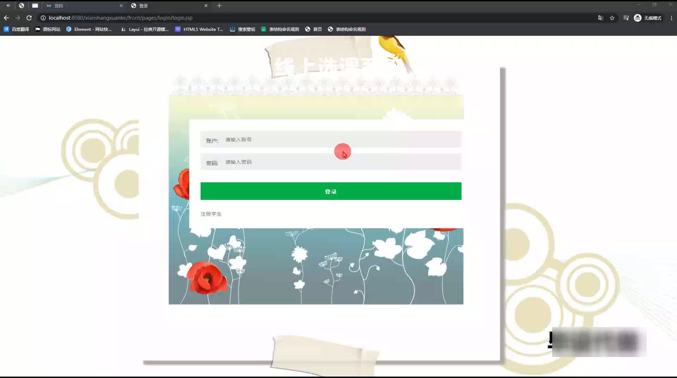This screenshot has width=677, height=378.
Task: Reload the login page
Action: pos(29,18)
